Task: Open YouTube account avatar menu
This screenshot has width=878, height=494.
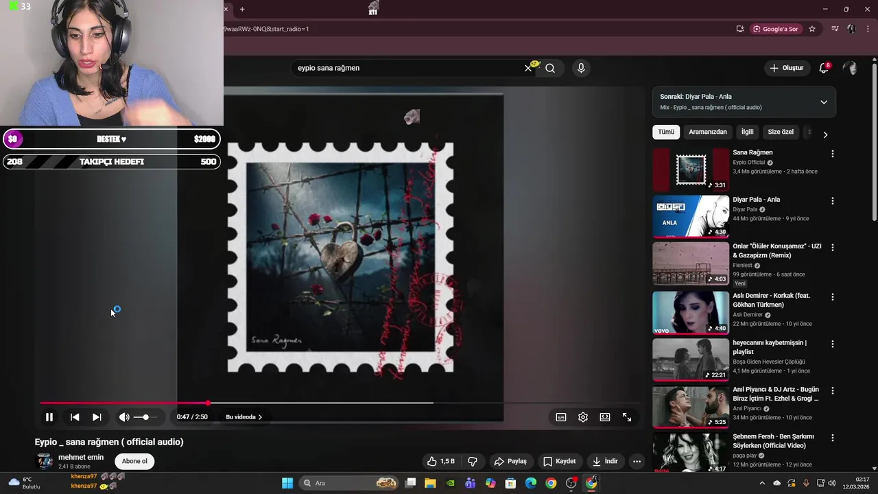Action: pos(850,68)
